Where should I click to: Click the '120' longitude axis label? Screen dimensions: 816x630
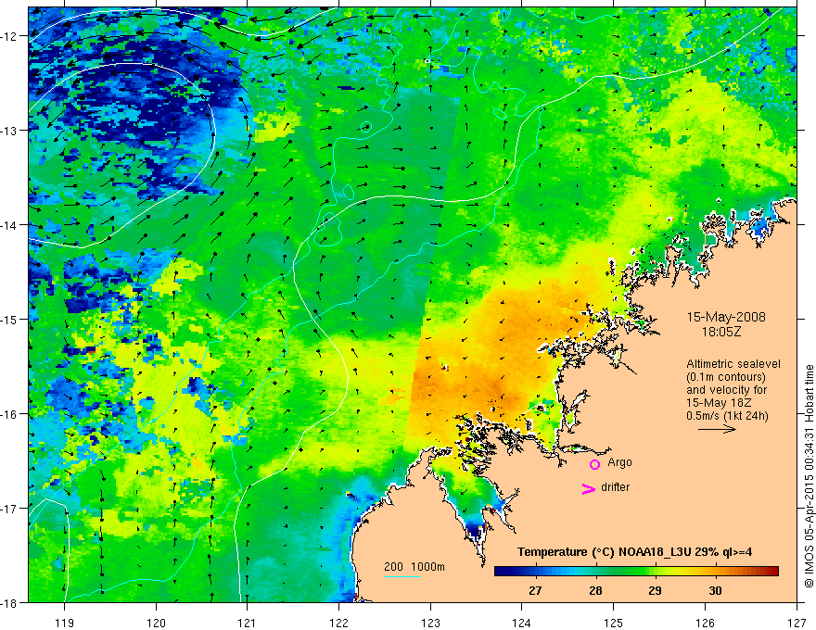pyautogui.click(x=156, y=624)
